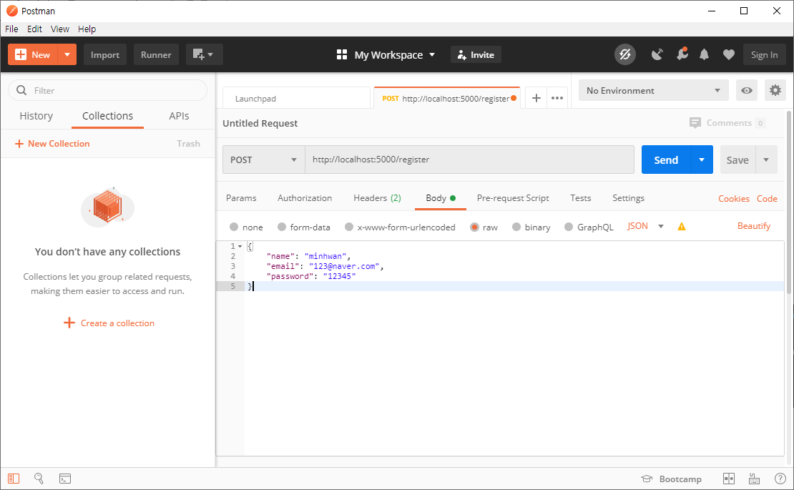Click the search icon in Filter box
Screen dimensions: 794x490
[x=21, y=90]
